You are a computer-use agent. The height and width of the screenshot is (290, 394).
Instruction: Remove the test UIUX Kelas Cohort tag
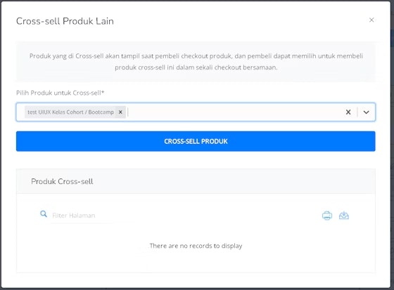pyautogui.click(x=120, y=112)
